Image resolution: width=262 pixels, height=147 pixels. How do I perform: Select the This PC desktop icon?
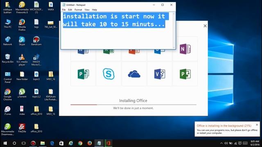pyautogui.click(x=7, y=24)
